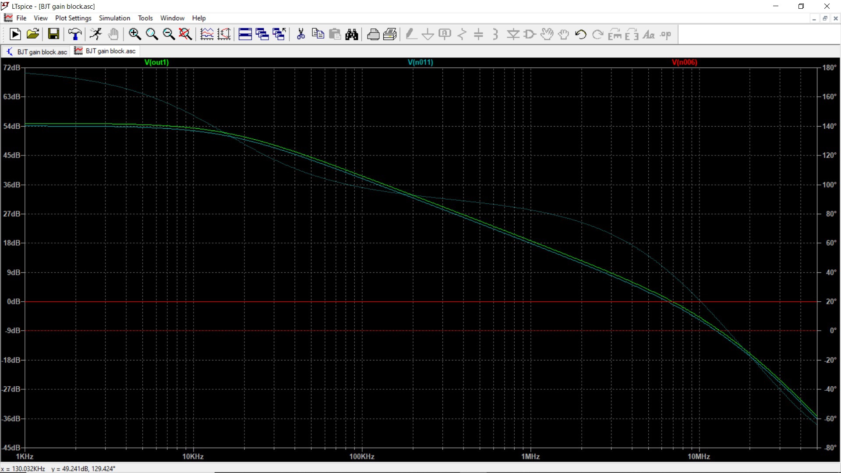Click the Undo arrow icon
The height and width of the screenshot is (473, 841).
point(581,34)
